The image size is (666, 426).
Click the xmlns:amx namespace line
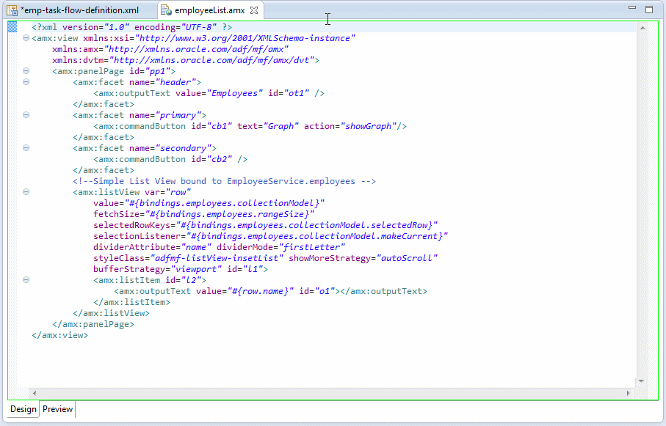[170, 49]
